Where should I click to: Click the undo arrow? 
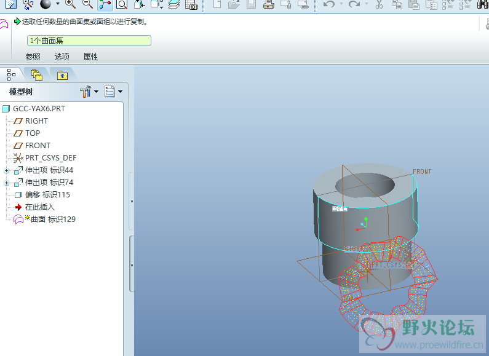click(328, 4)
